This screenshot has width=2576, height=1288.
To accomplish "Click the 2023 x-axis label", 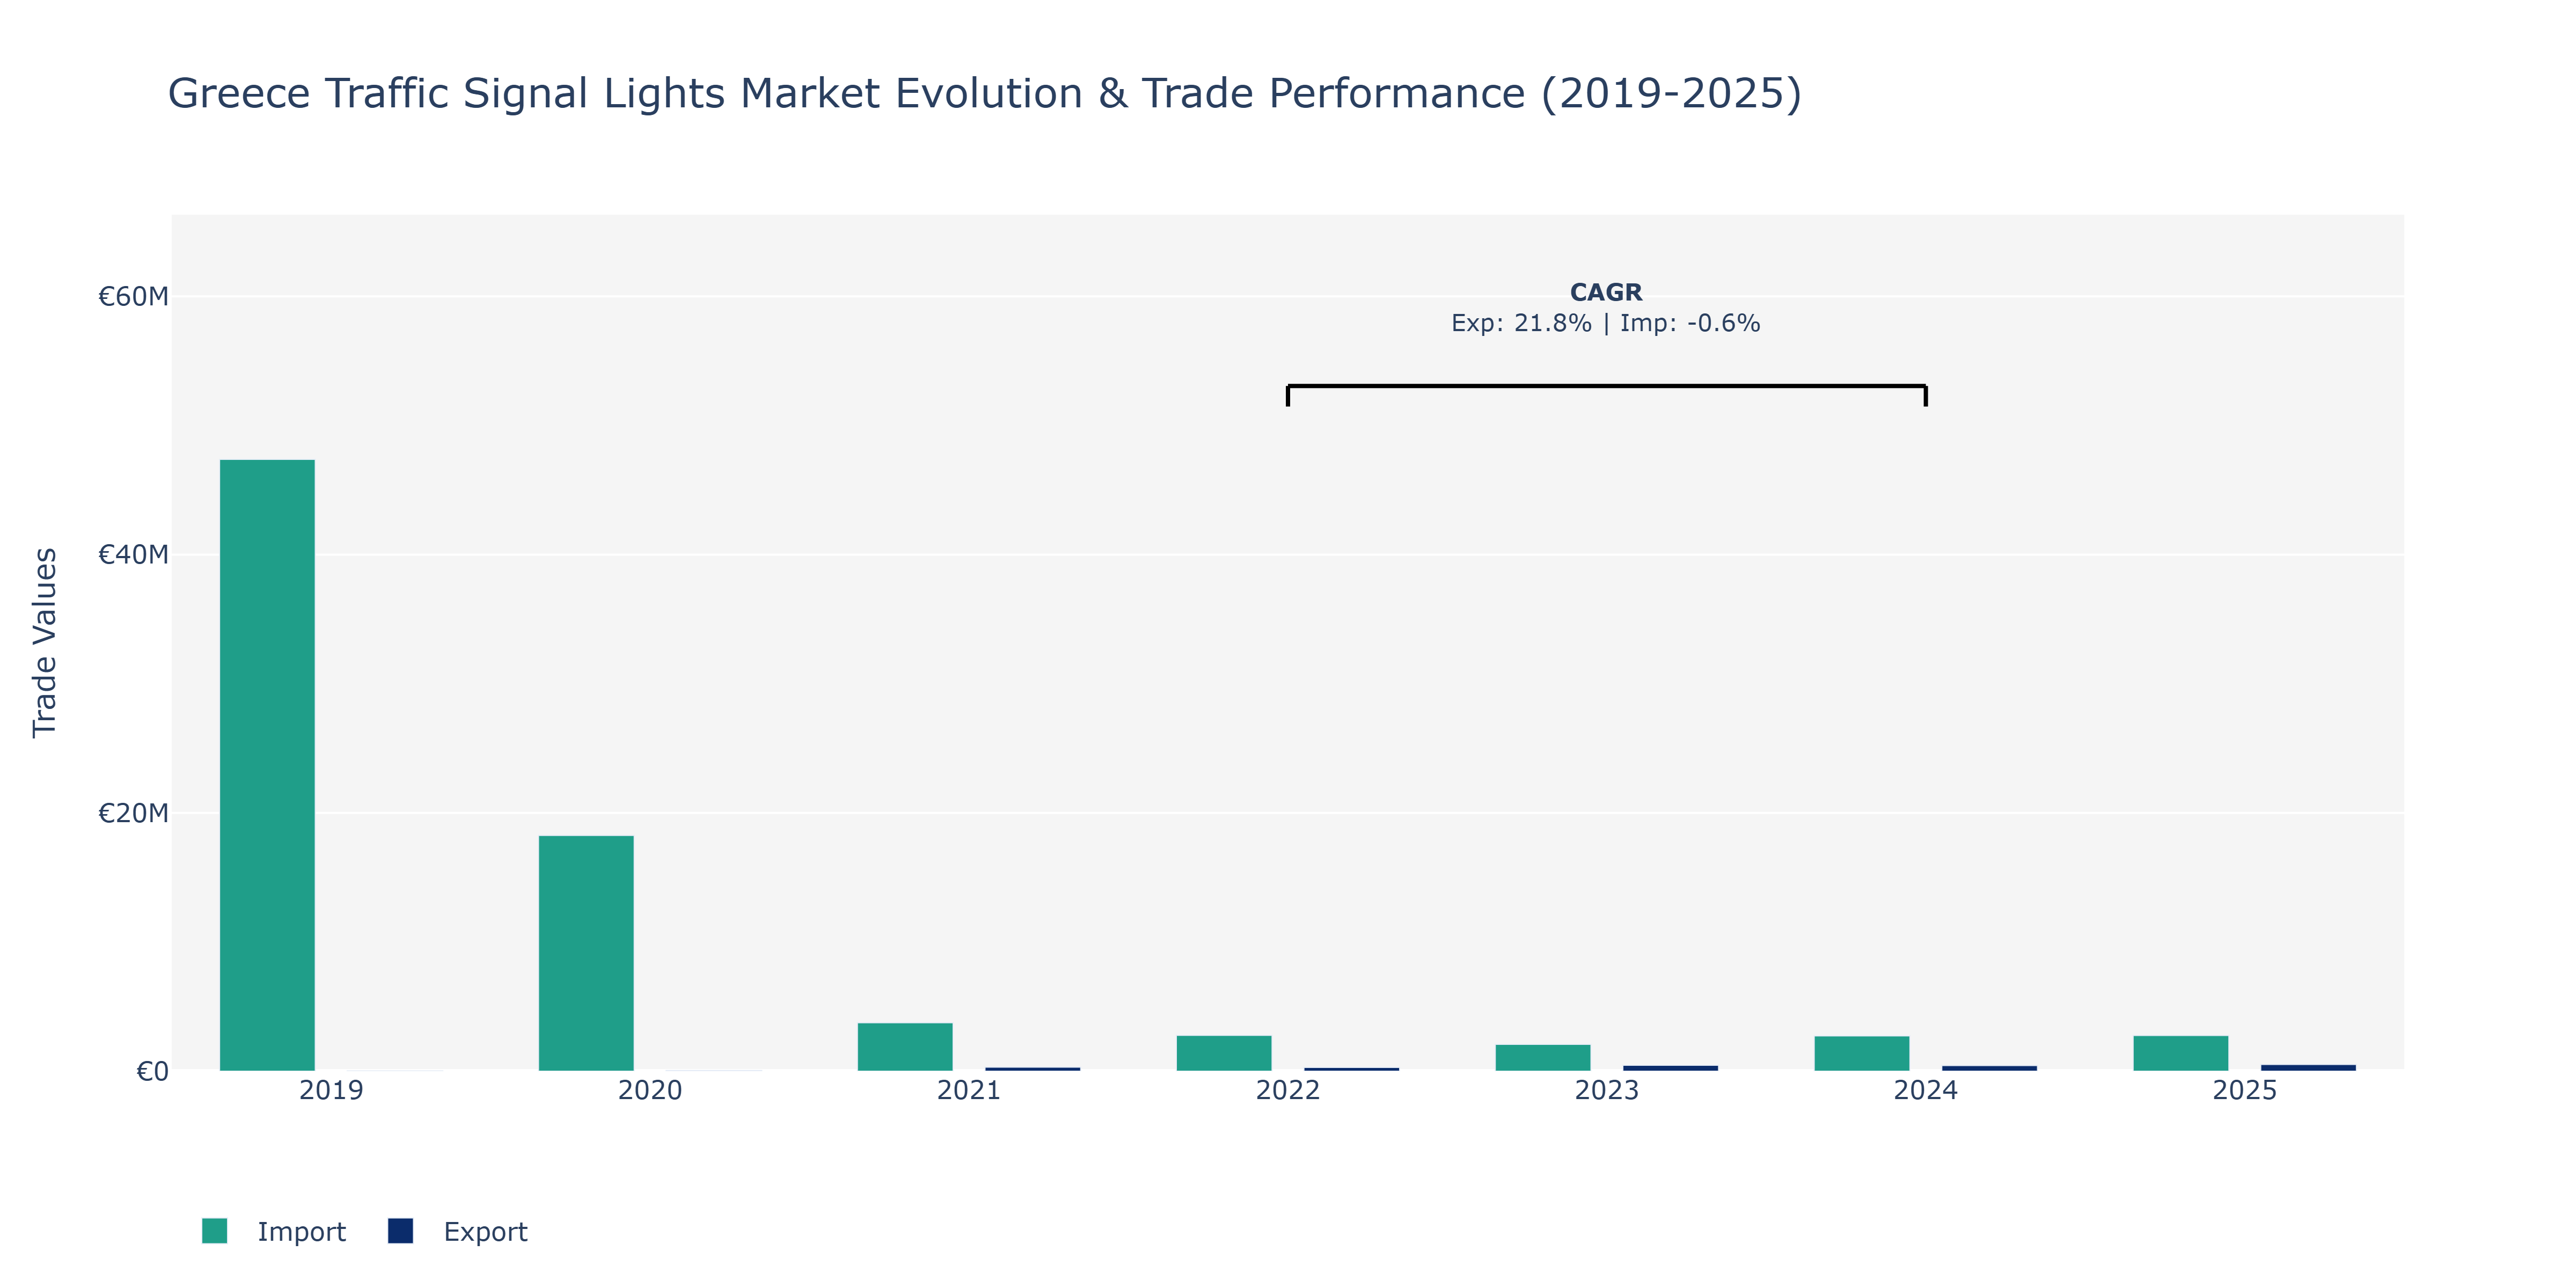I will point(1607,1090).
